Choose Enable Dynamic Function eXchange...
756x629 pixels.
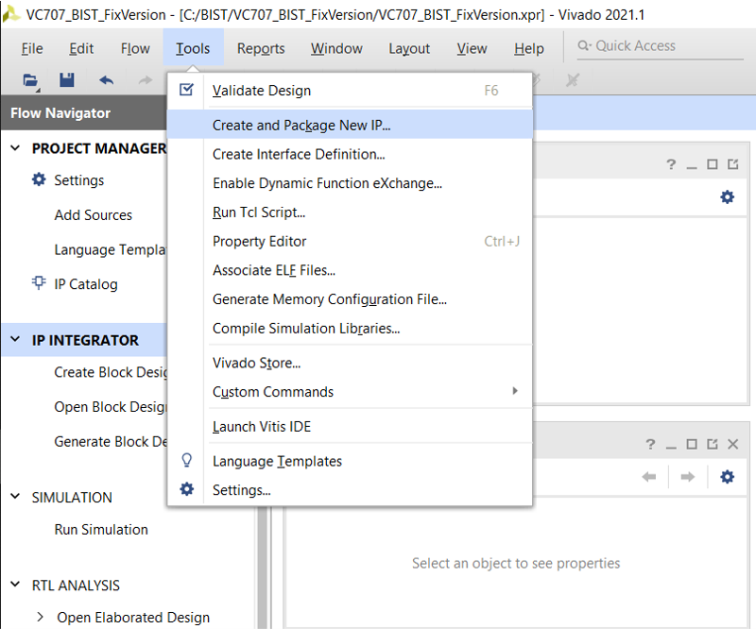coord(350,183)
